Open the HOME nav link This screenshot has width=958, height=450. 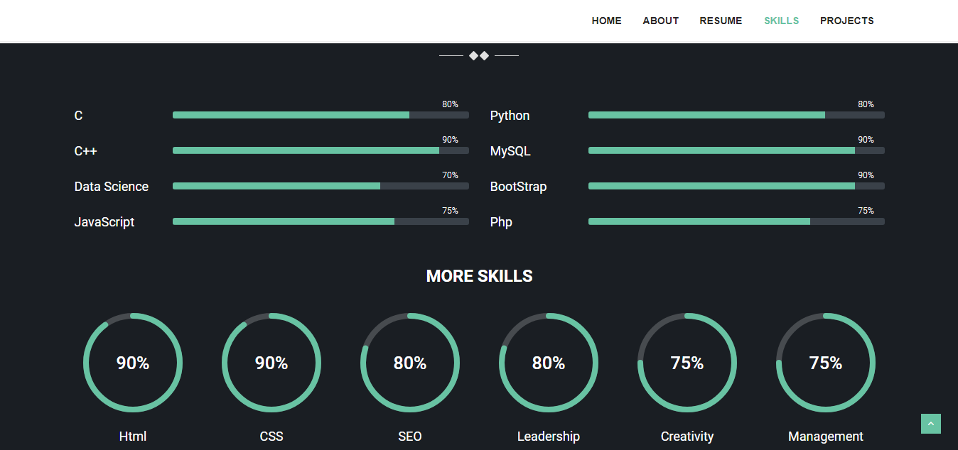(607, 21)
